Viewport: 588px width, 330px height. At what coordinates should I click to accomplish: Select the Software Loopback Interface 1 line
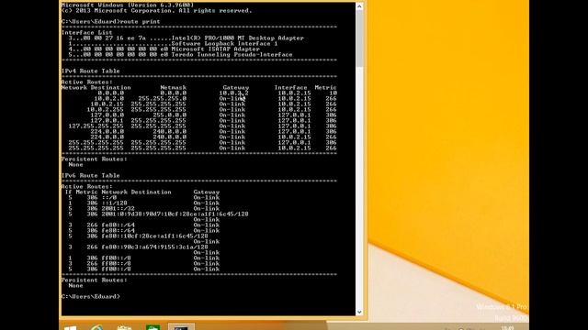[173, 44]
